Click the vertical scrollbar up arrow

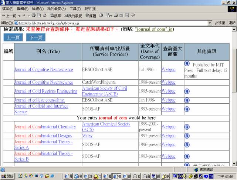point(234,29)
